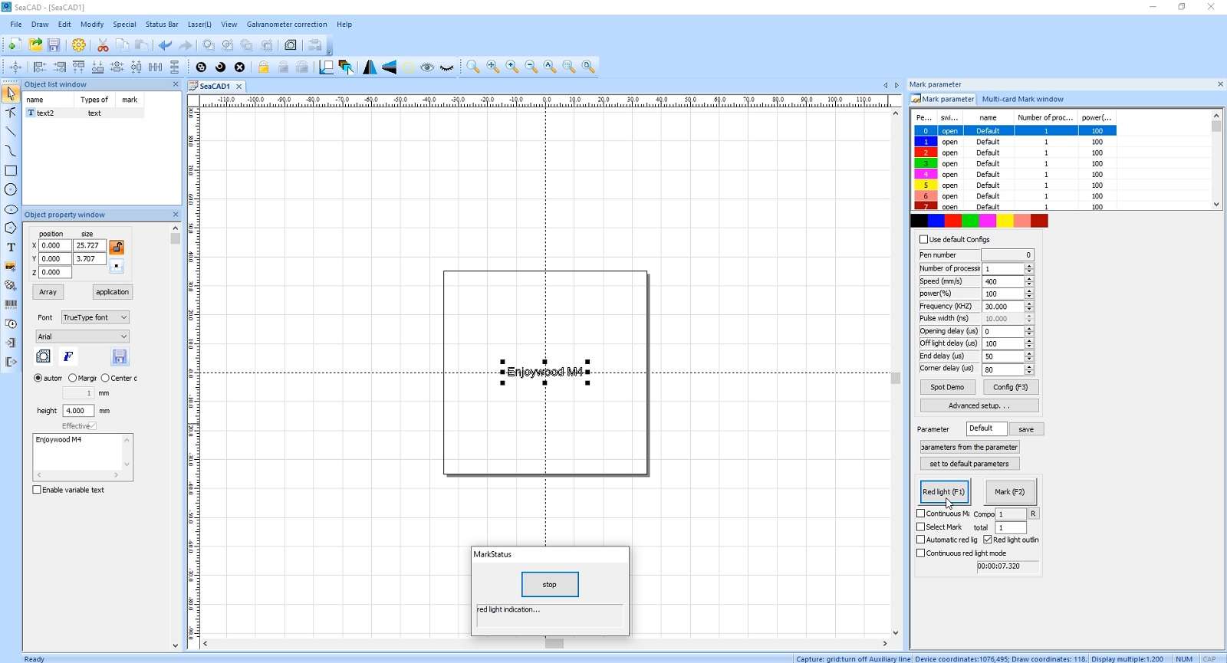Select the Rectangle drawing tool
This screenshot has height=663, width=1227.
11,171
